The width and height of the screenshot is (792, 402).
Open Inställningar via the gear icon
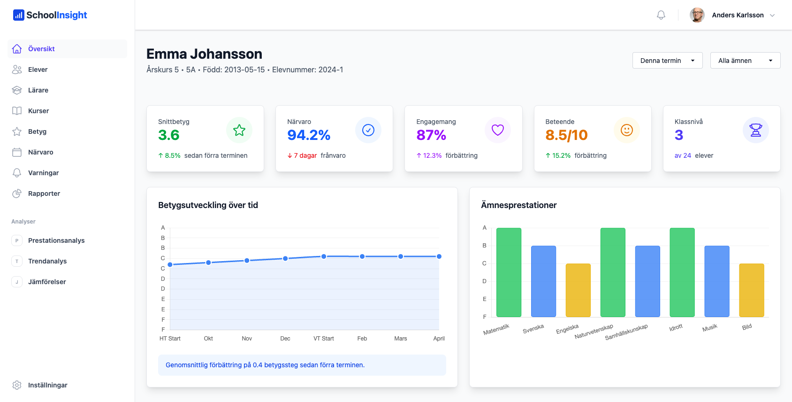(x=17, y=385)
